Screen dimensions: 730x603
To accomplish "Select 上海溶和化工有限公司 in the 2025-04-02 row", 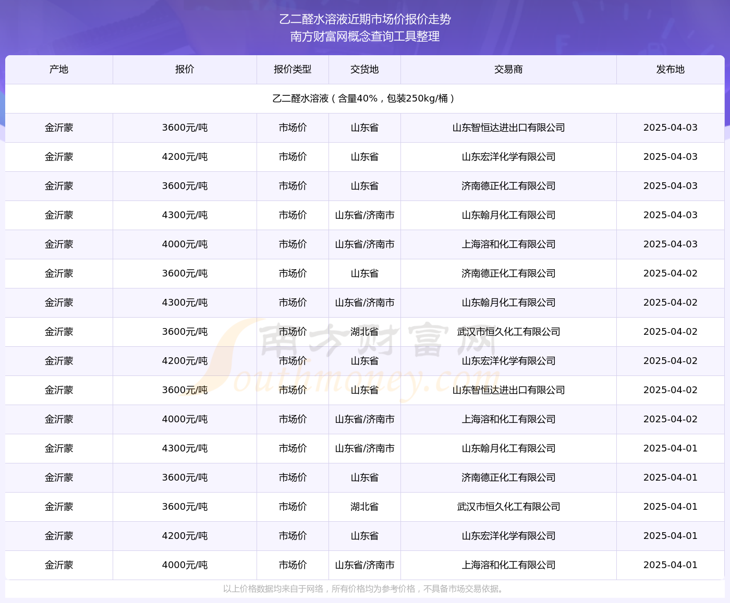I will tap(508, 419).
